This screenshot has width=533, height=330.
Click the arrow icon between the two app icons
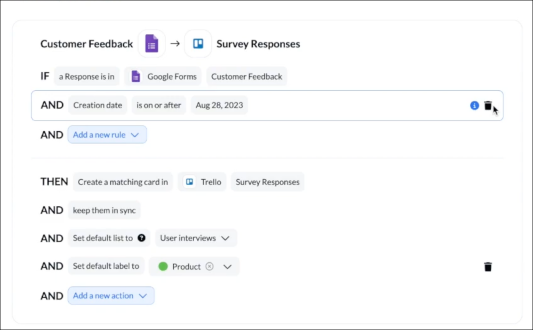[x=175, y=44]
